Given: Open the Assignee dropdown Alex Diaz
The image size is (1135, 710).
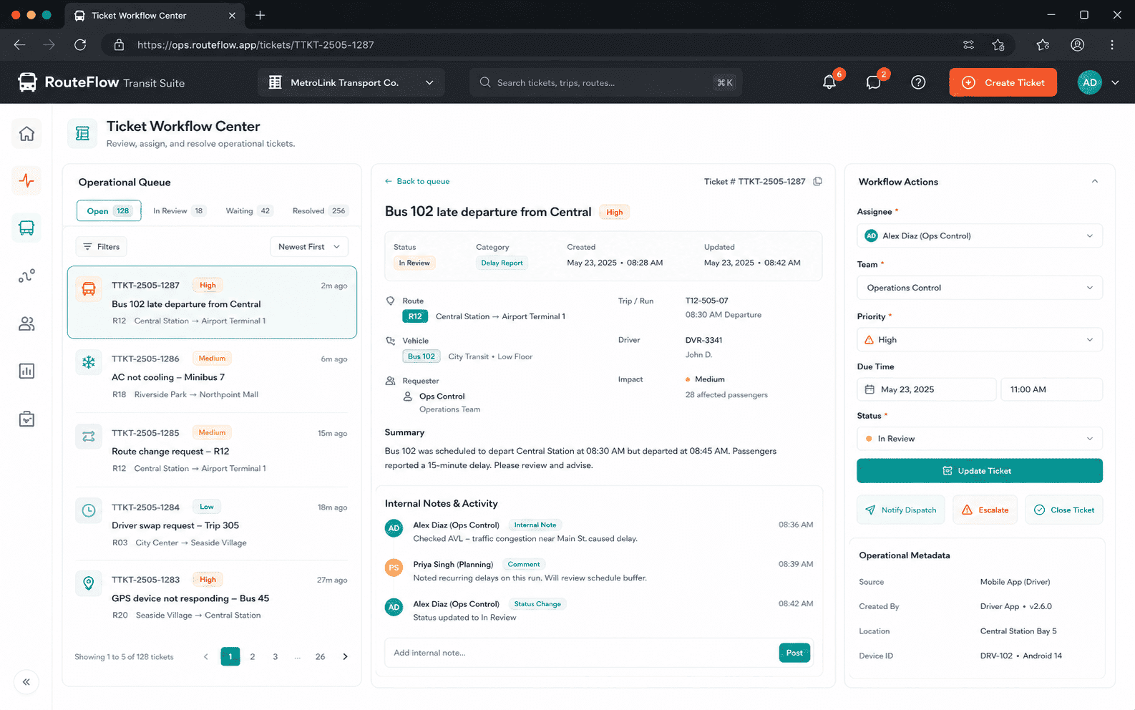Looking at the screenshot, I should [979, 235].
